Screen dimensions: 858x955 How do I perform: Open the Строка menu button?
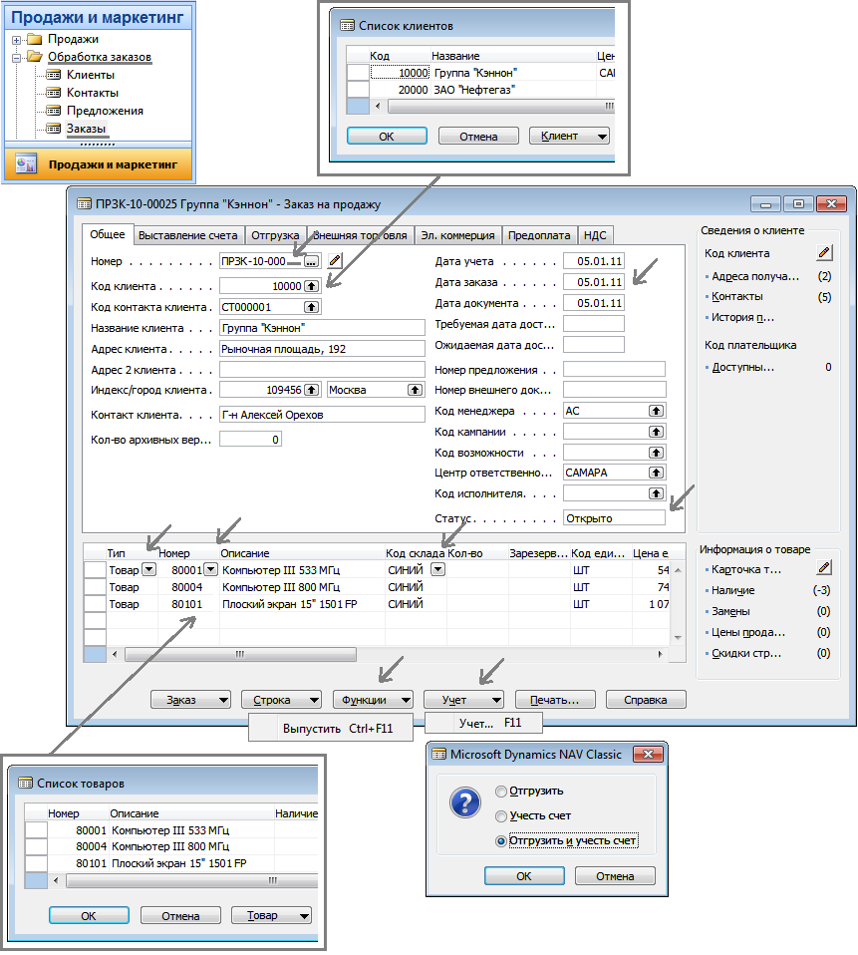click(281, 700)
